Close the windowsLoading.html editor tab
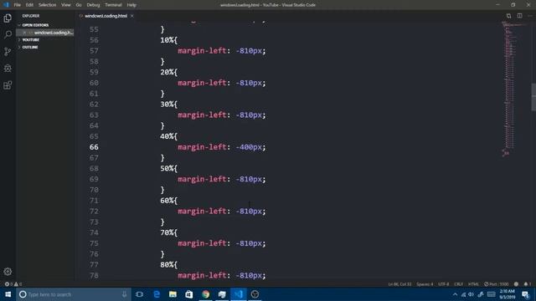The height and width of the screenshot is (301, 536). 132,16
